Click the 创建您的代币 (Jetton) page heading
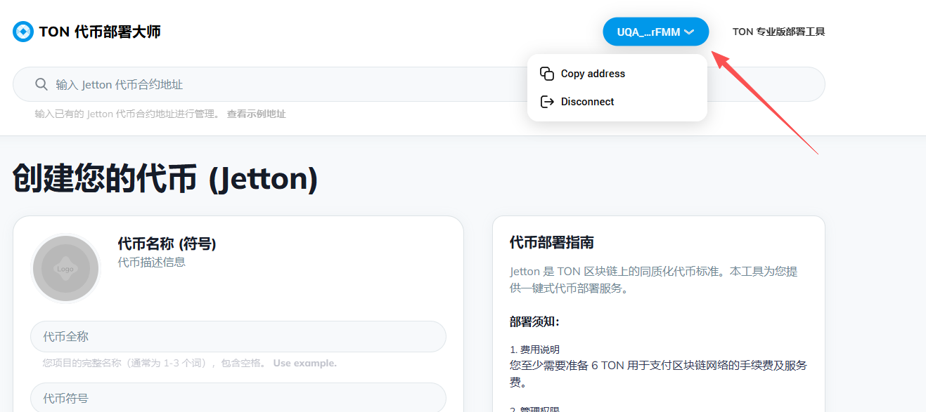The image size is (926, 412). (x=165, y=179)
